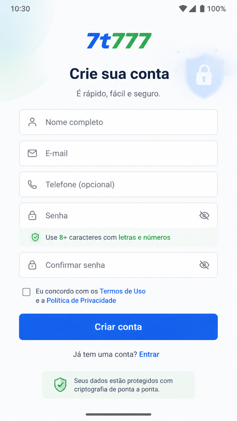Open the Política de Privacidade link
Viewport: 237px width, 421px height.
(81, 300)
